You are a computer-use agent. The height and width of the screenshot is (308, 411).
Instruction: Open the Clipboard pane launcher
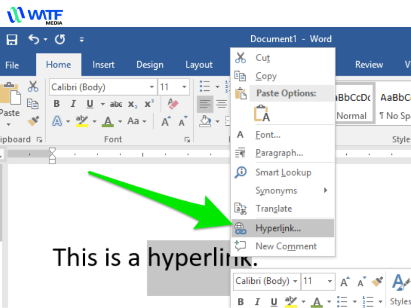(x=40, y=140)
